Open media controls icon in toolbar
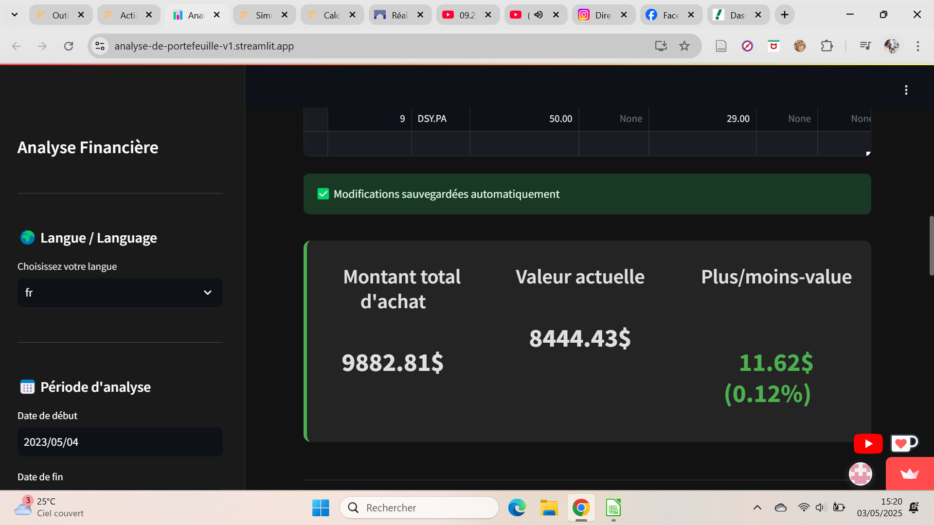 click(865, 46)
